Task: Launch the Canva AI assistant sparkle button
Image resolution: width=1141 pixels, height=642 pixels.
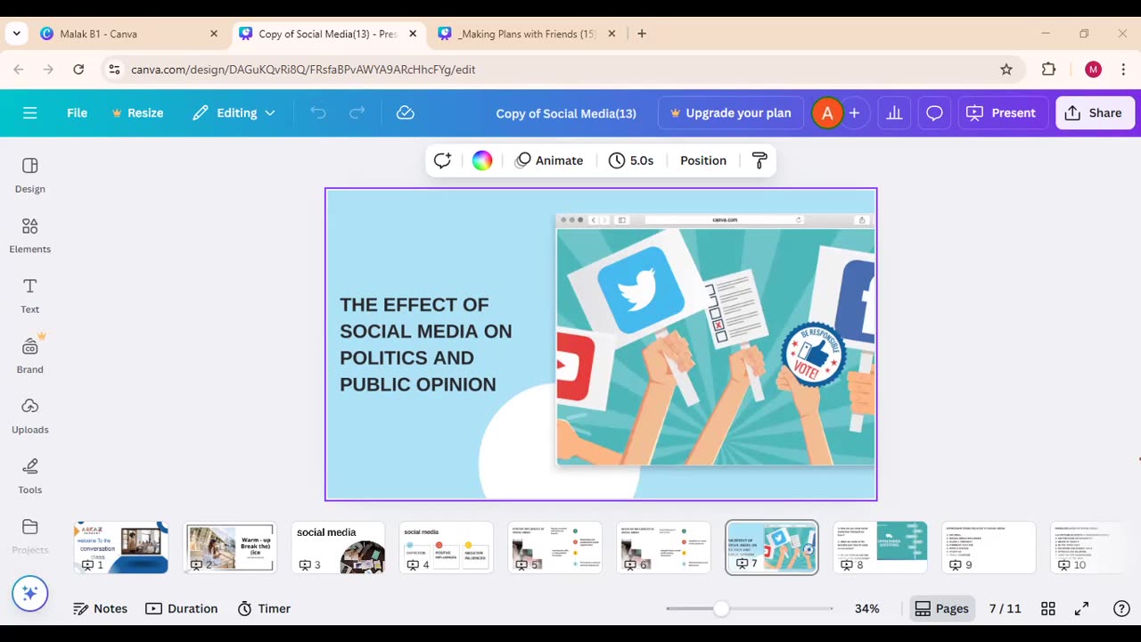Action: click(x=29, y=594)
